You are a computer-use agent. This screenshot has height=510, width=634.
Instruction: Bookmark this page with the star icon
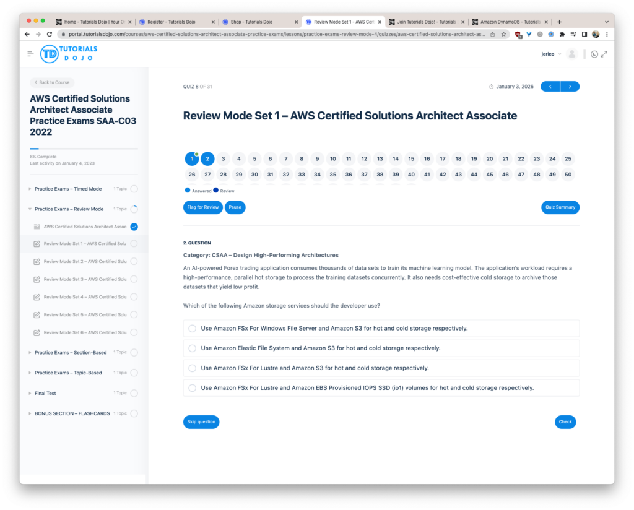[x=504, y=34]
